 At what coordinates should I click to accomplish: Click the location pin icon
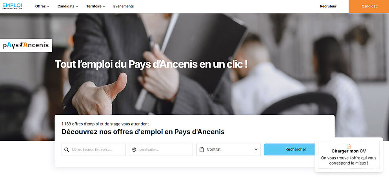[134, 150]
